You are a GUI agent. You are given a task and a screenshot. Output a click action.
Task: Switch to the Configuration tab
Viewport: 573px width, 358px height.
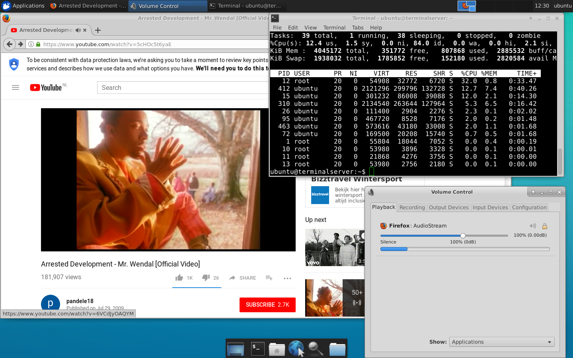529,207
